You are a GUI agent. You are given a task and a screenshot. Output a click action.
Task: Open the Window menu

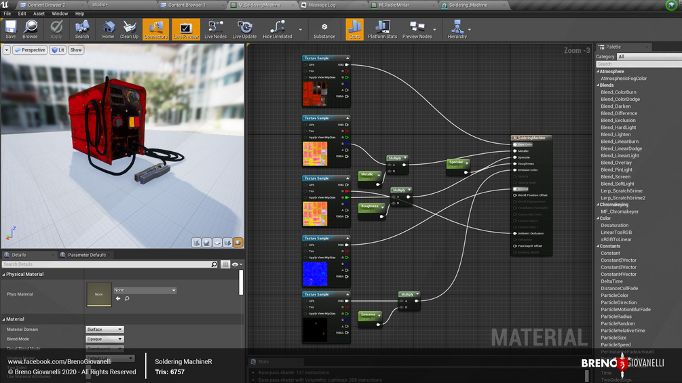(60, 14)
